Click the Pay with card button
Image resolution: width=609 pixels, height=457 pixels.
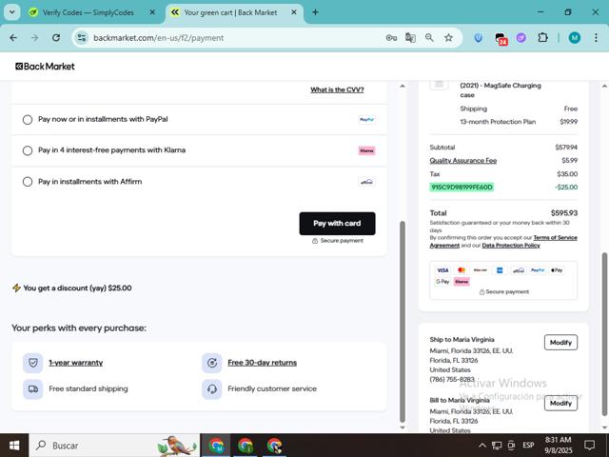[337, 224]
